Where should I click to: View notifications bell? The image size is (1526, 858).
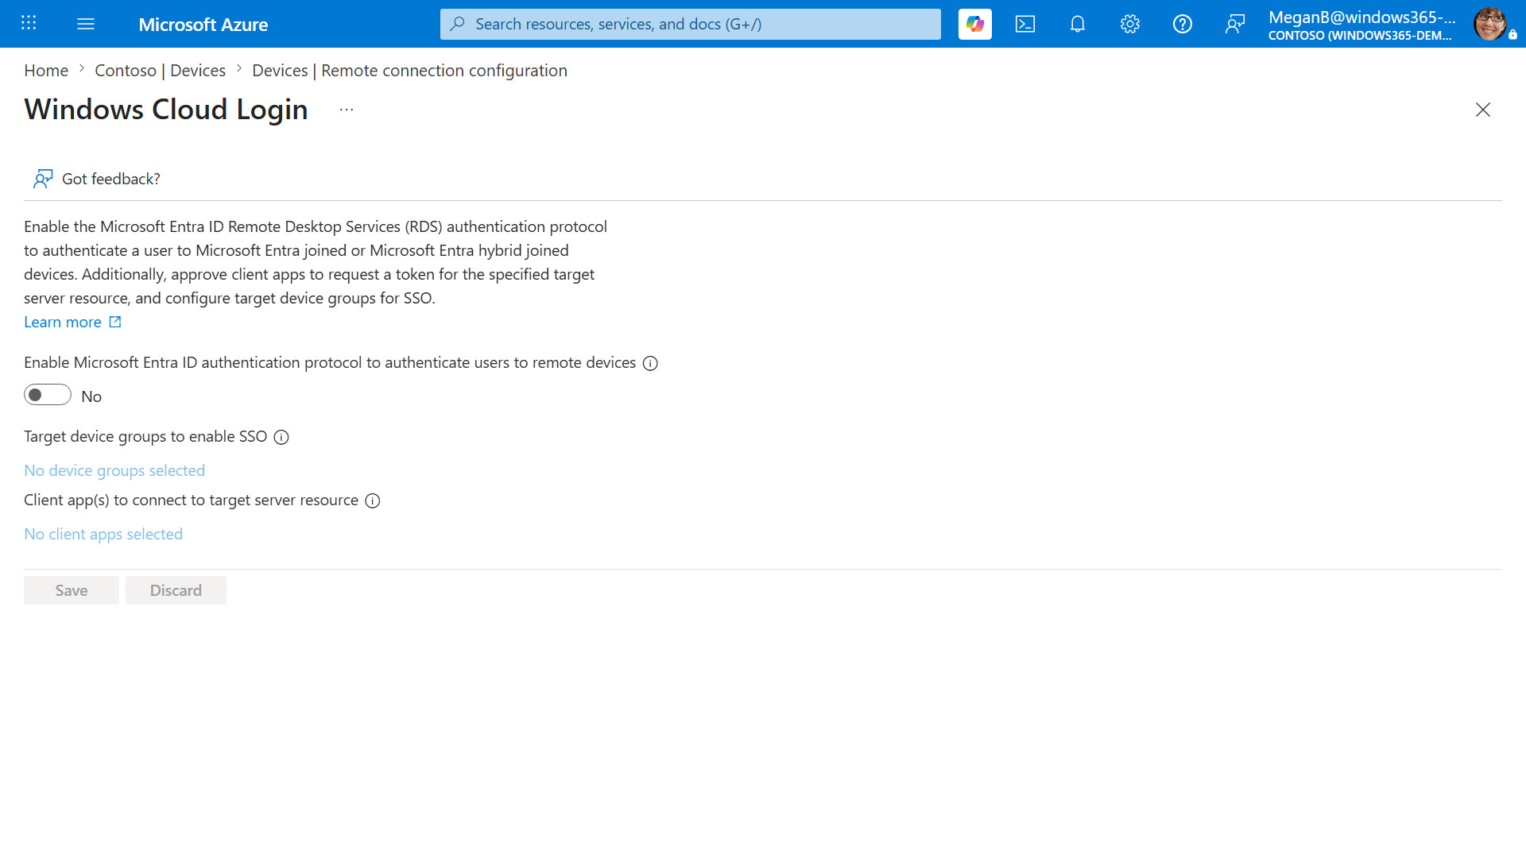pyautogui.click(x=1078, y=24)
